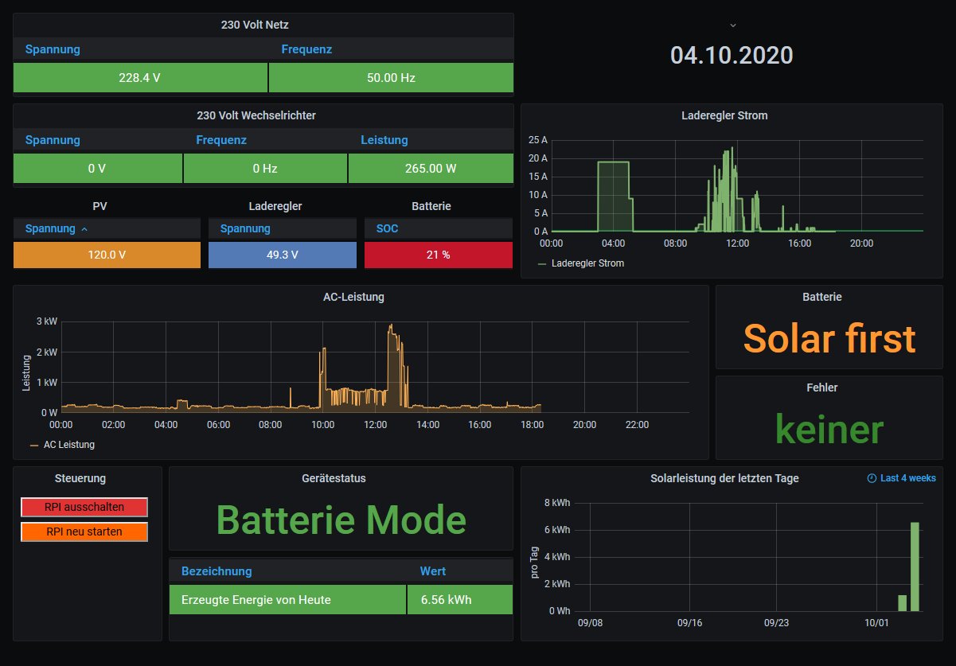Open the Laderegler Strom panel title menu

pos(724,115)
